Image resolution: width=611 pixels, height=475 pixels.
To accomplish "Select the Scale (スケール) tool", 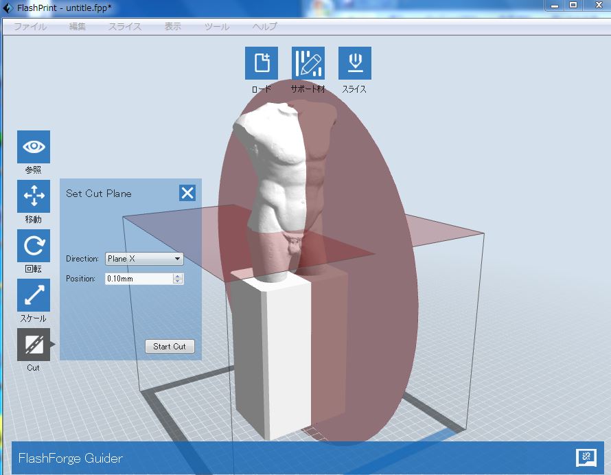I will click(34, 295).
